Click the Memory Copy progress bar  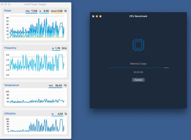(138, 68)
